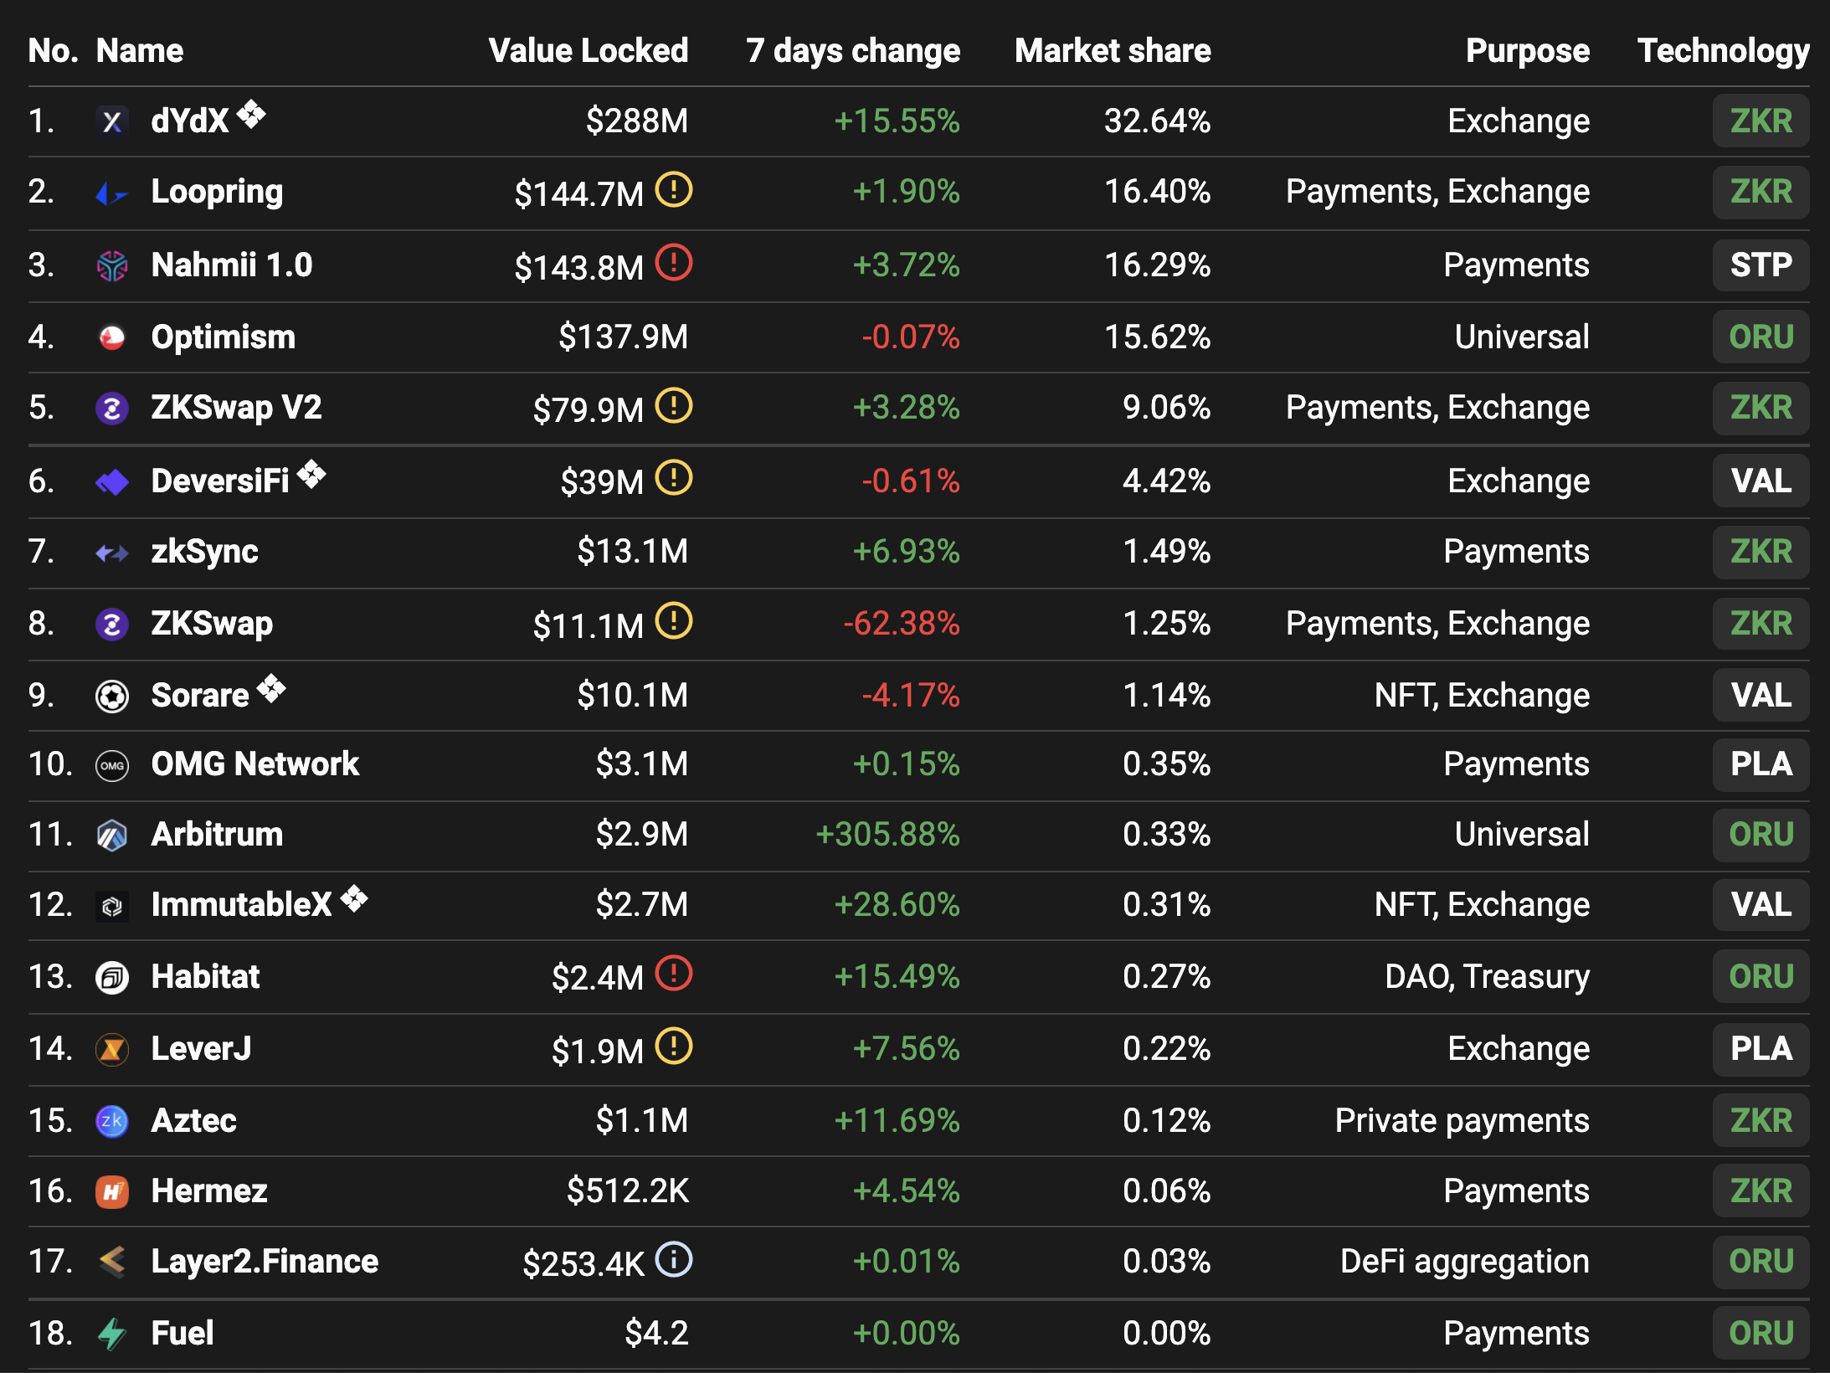Open the Arbitrum project link

tap(217, 835)
